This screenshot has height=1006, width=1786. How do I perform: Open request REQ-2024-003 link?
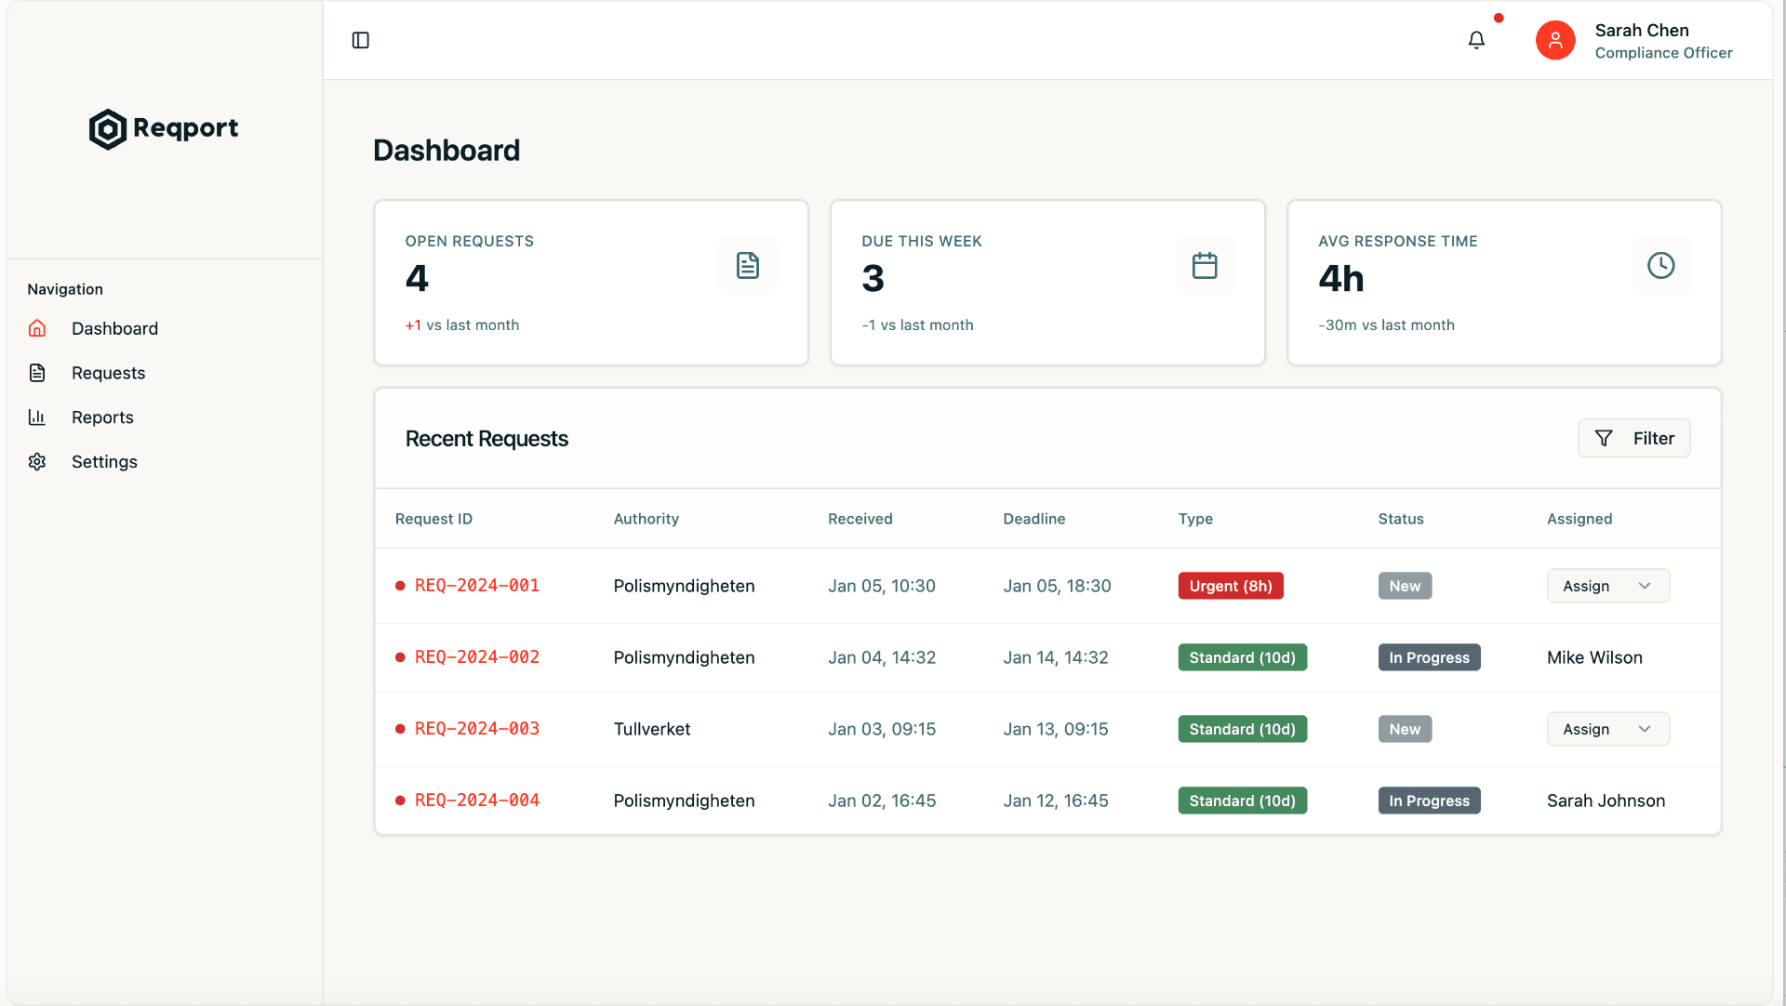pyautogui.click(x=477, y=729)
